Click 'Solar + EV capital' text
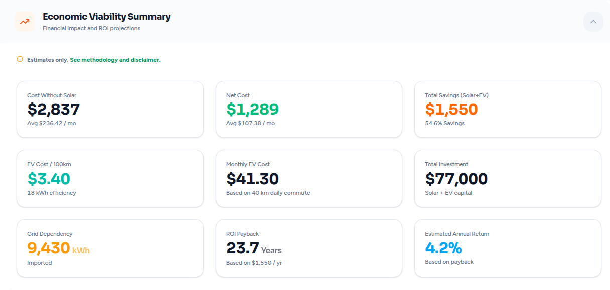Image resolution: width=610 pixels, height=290 pixels. coord(448,193)
